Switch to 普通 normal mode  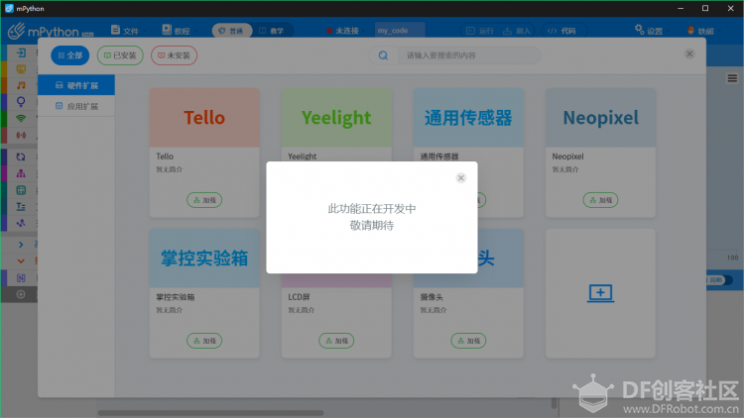click(x=231, y=31)
